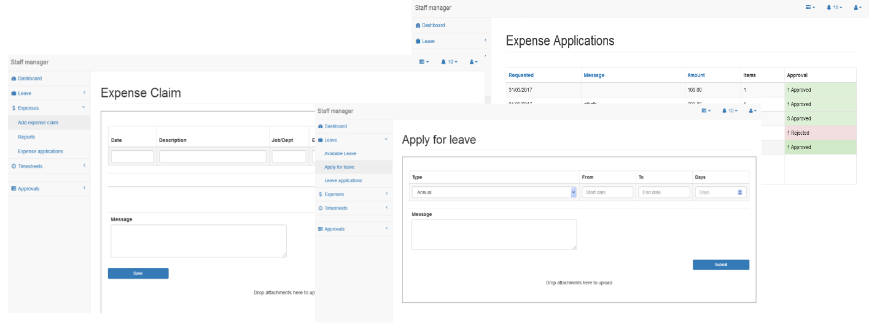This screenshot has height=331, width=869.
Task: Open the list menu icon in Expense Applications window
Action: [810, 7]
